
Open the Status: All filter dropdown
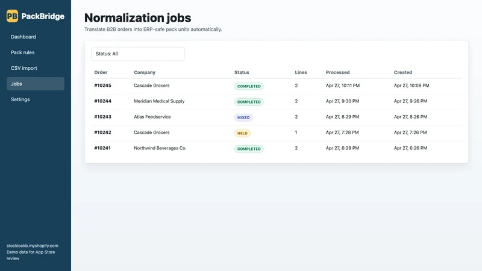[138, 54]
